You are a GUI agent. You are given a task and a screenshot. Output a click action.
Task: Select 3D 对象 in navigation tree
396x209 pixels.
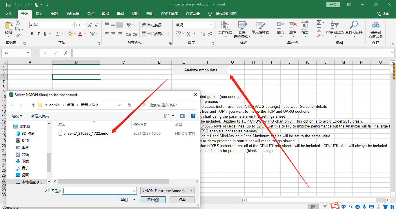click(x=25, y=134)
